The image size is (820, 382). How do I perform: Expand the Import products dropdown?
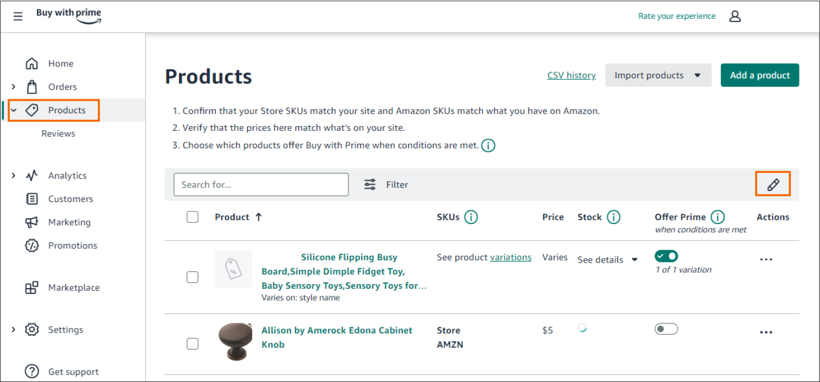click(658, 74)
